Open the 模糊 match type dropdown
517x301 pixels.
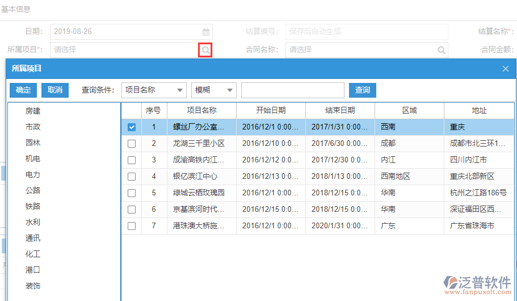point(213,90)
